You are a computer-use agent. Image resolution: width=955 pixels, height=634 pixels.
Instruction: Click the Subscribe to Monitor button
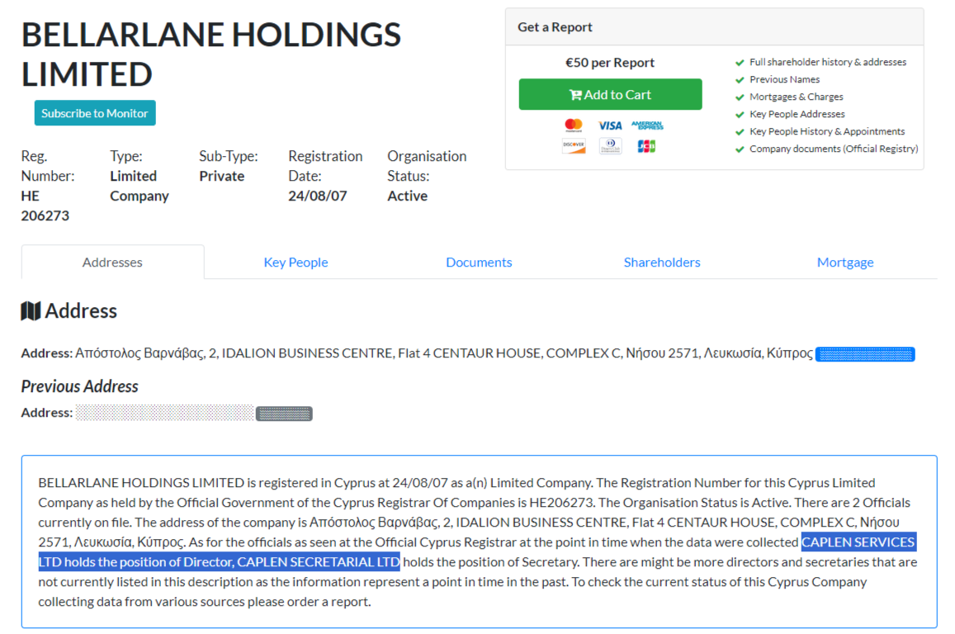click(95, 113)
